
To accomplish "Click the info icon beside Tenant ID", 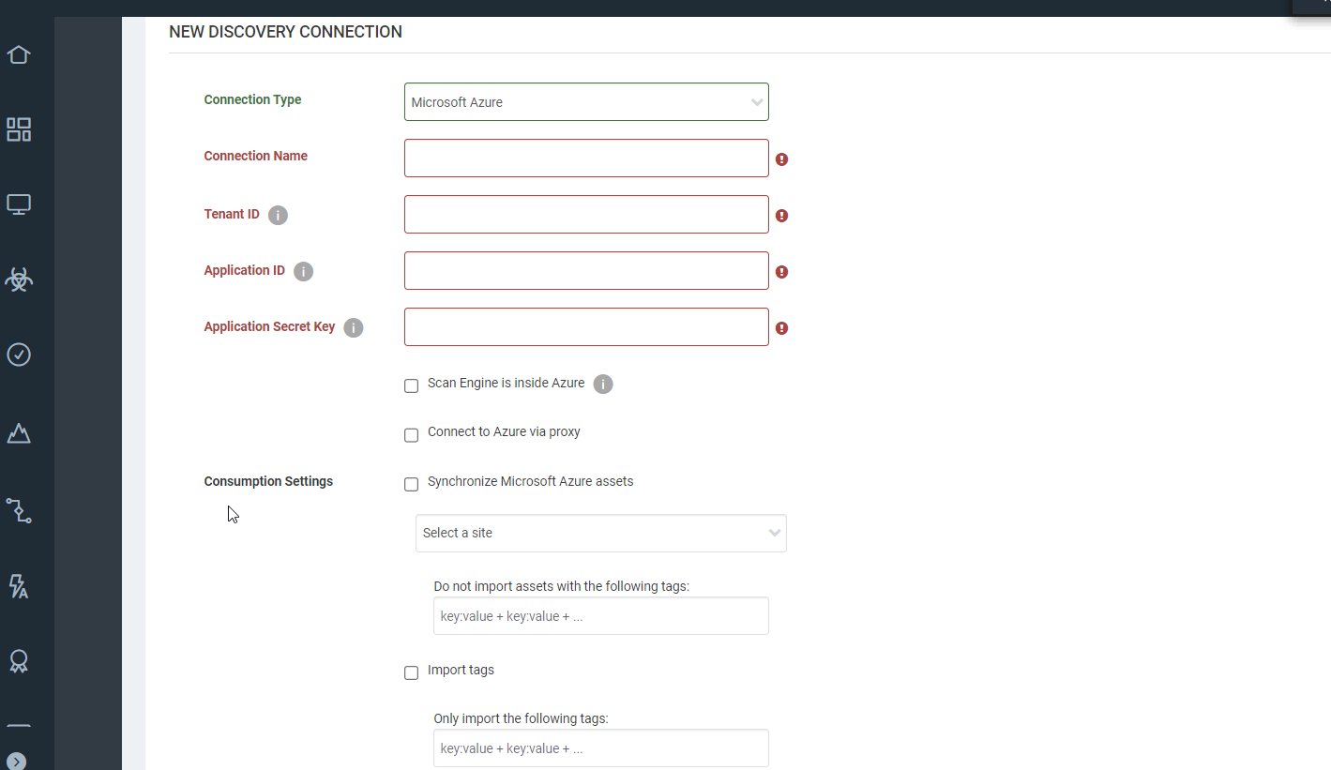I will (x=278, y=215).
